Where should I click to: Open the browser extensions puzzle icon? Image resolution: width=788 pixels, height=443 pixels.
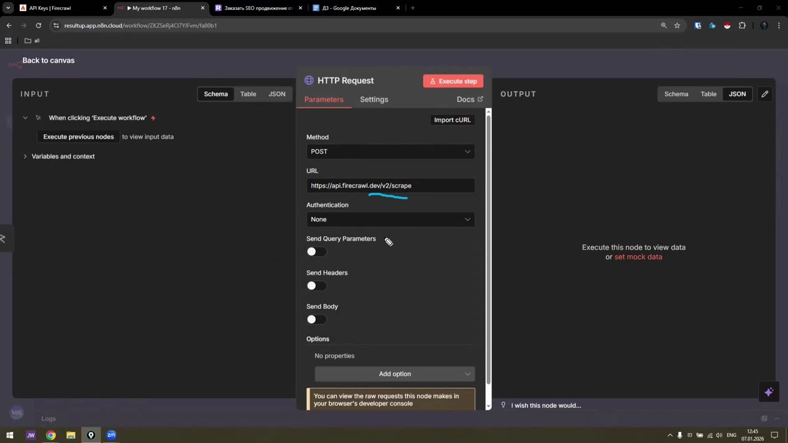[x=742, y=25]
